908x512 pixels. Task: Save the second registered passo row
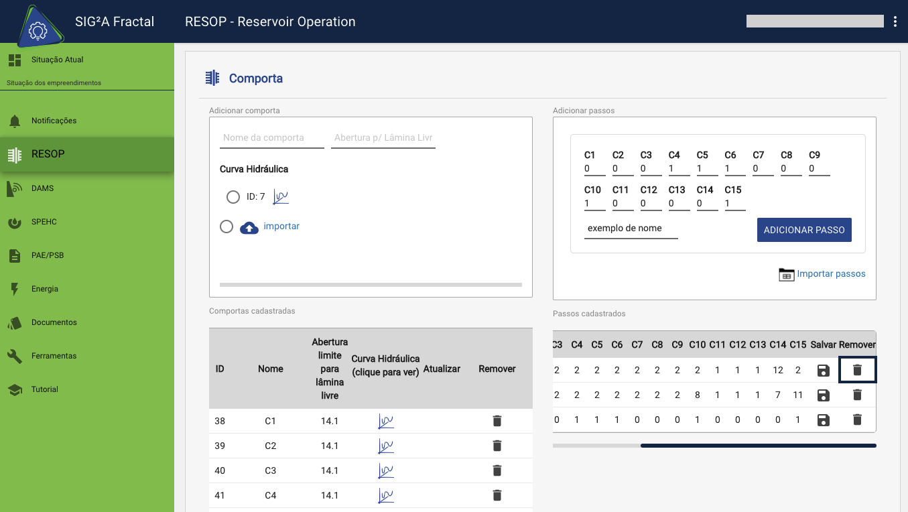[x=824, y=395]
